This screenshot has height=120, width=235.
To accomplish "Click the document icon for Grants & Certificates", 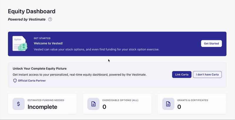I will [168, 104].
